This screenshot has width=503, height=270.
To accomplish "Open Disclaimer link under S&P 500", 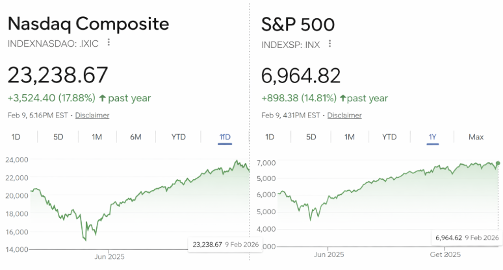I will coord(344,116).
